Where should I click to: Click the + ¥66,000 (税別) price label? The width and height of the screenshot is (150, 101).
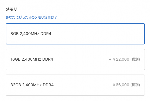click(124, 85)
